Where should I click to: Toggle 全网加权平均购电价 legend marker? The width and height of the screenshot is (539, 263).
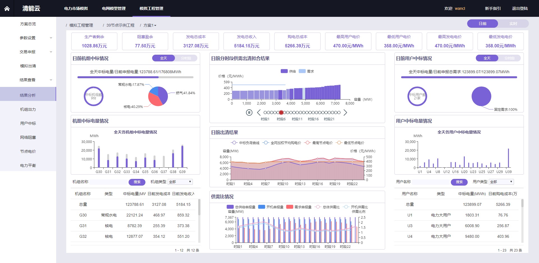pos(266,143)
